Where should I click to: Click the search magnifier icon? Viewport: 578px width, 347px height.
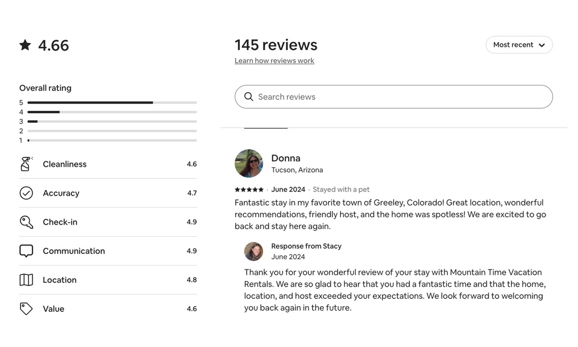pyautogui.click(x=249, y=97)
